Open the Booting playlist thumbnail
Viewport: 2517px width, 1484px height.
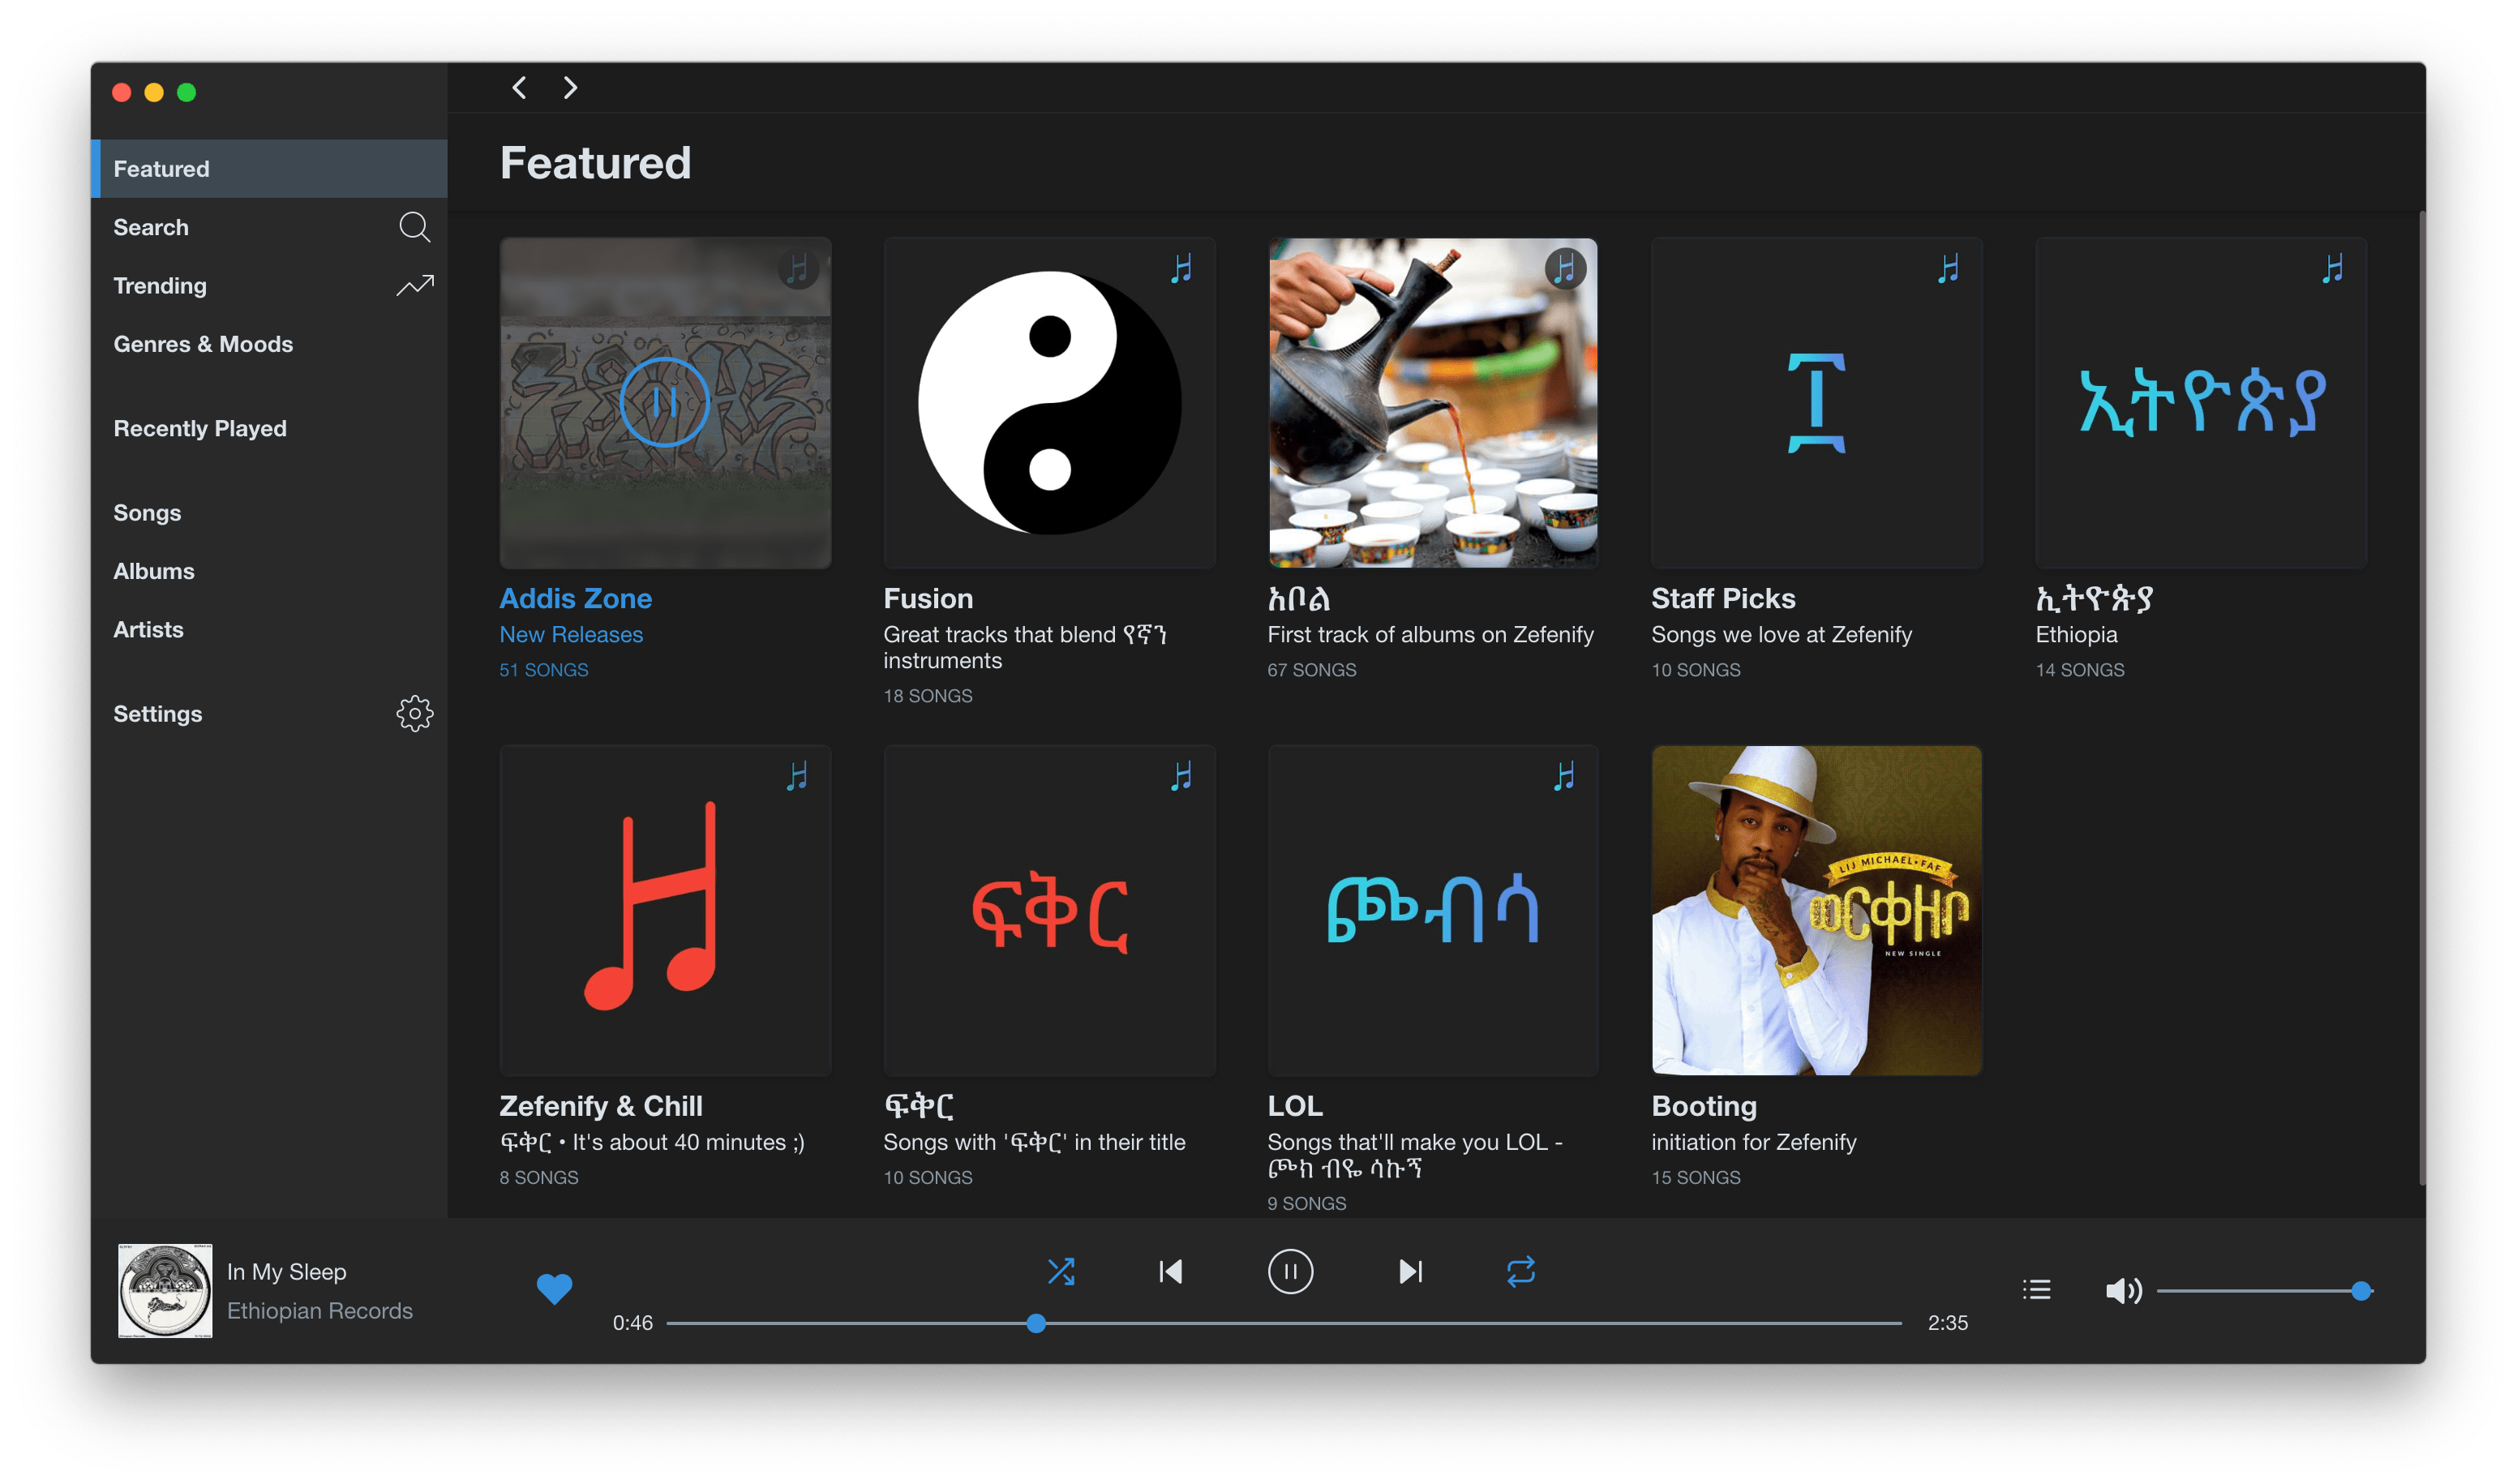pos(1816,910)
